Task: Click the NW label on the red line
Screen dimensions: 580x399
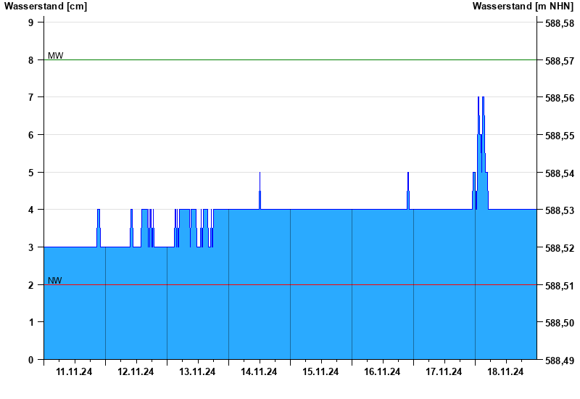Action: click(x=55, y=281)
